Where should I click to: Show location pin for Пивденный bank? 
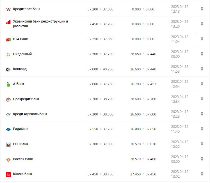click(202, 54)
